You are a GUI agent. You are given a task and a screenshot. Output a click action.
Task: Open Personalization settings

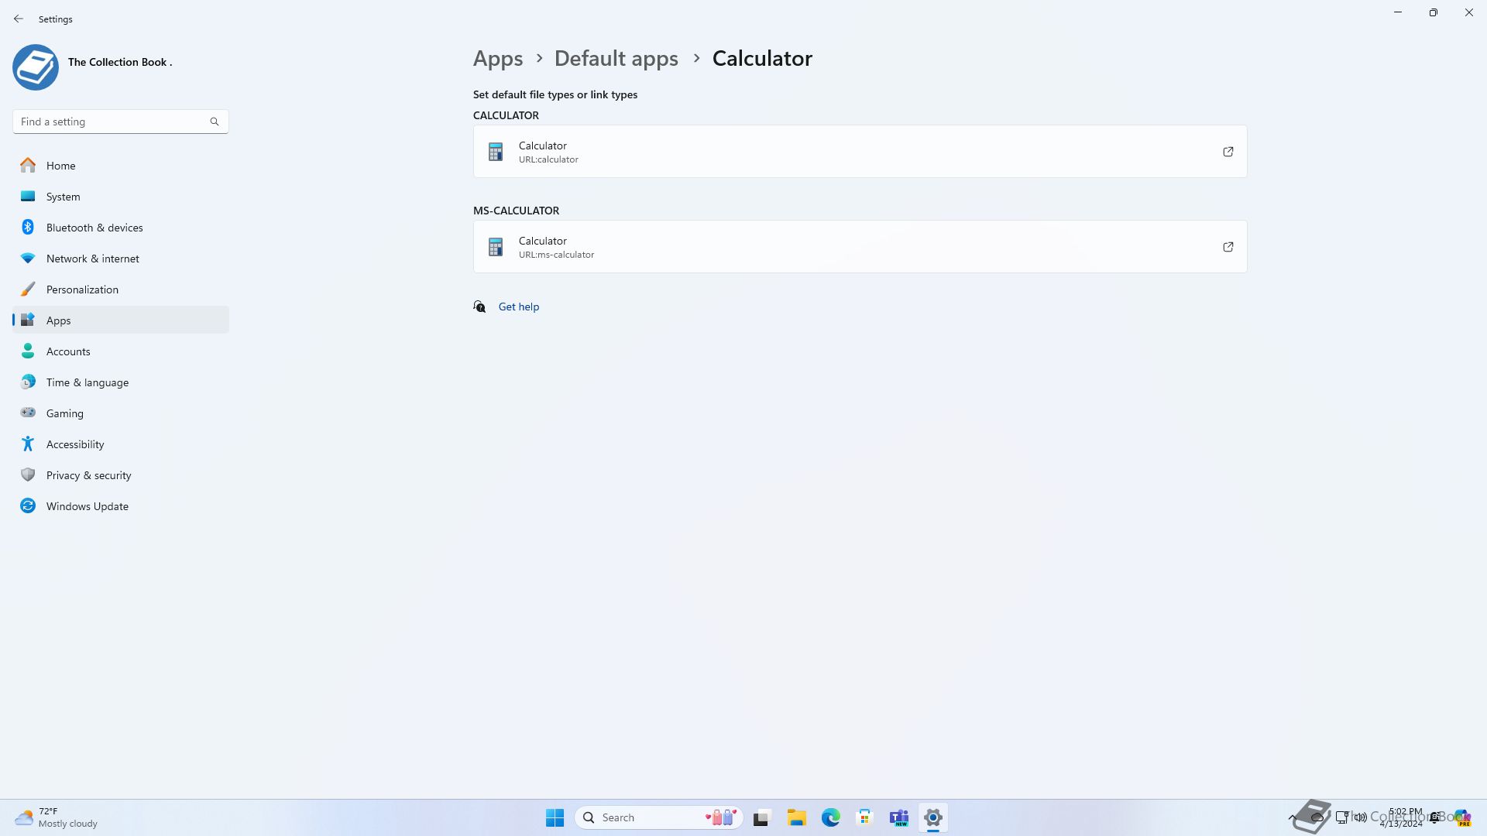point(120,290)
